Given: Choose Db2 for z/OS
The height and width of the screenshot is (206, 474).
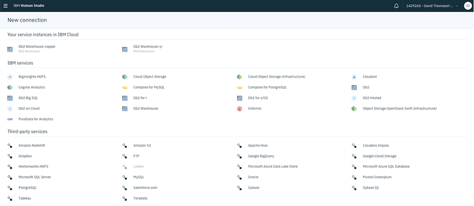Looking at the screenshot, I should 257,98.
